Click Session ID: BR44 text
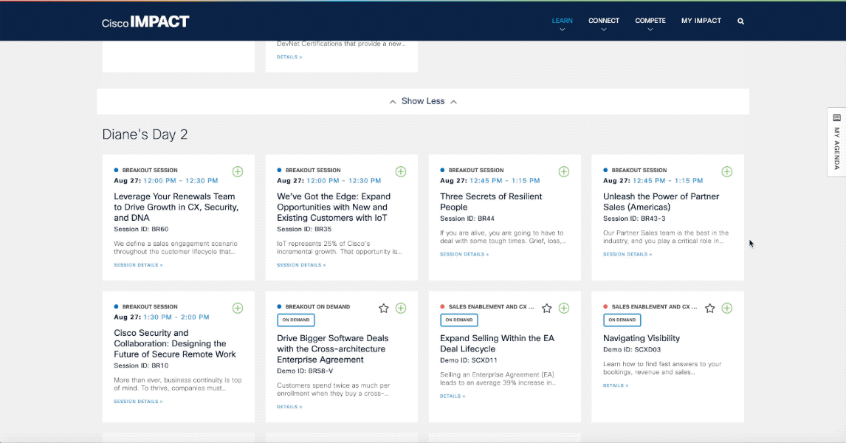The height and width of the screenshot is (443, 846). coord(467,219)
